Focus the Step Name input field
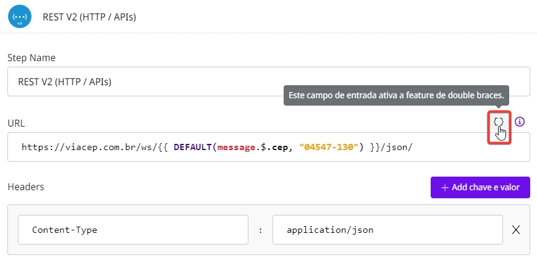 pos(268,82)
